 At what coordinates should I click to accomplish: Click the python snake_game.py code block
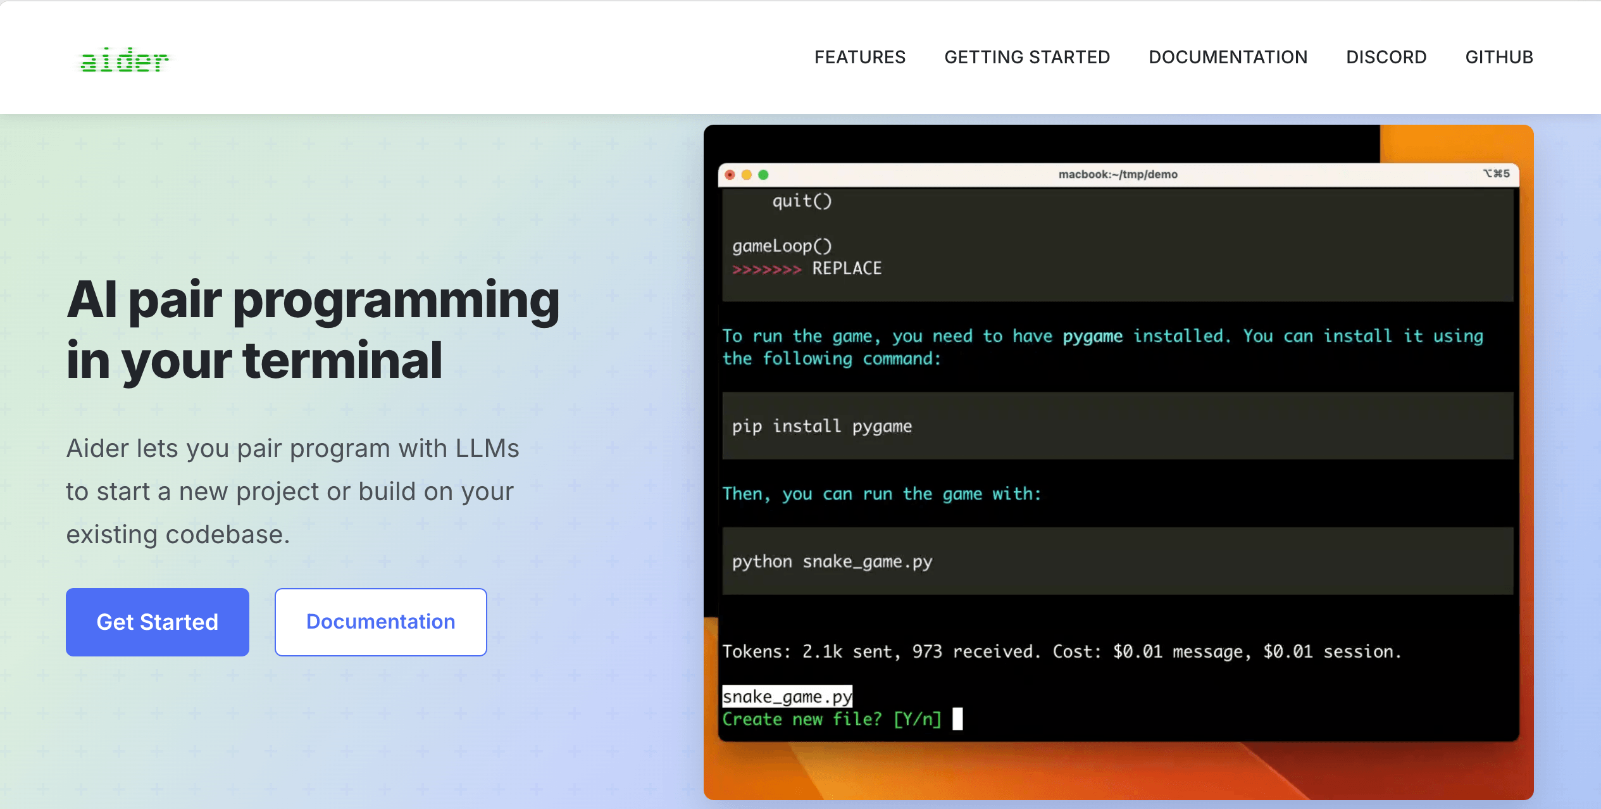click(x=832, y=561)
